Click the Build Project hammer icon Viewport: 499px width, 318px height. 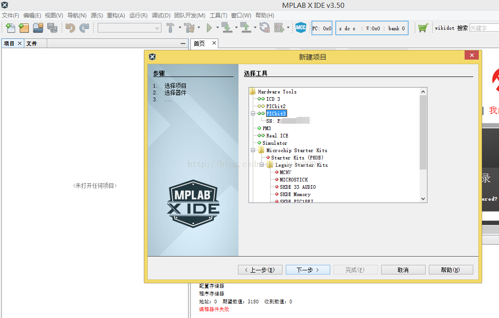click(x=170, y=28)
